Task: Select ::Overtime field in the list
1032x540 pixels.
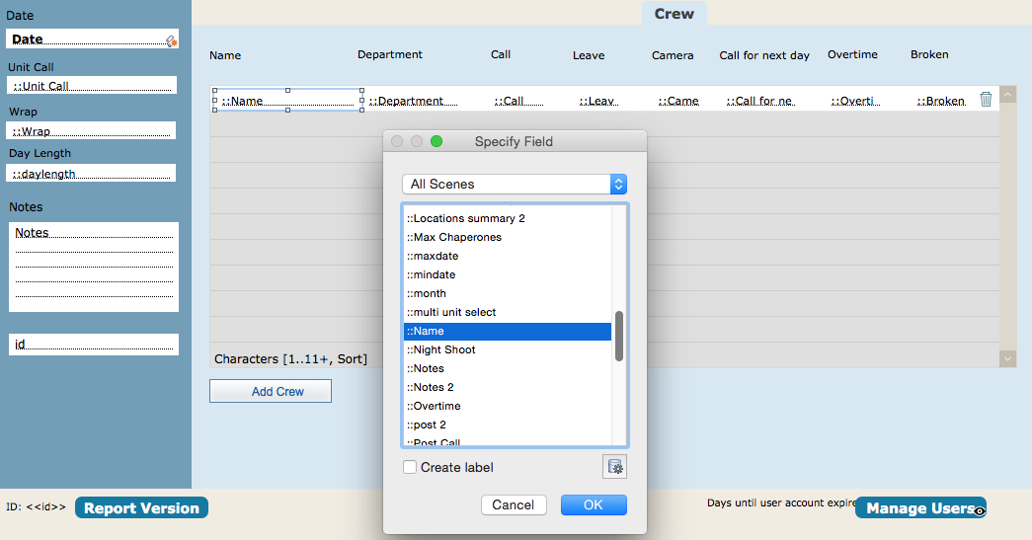Action: click(x=508, y=406)
